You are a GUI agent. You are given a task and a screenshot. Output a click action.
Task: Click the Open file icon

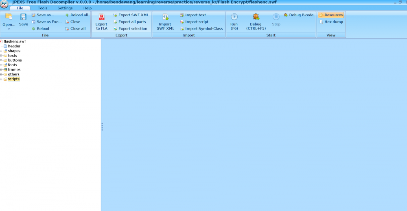point(9,17)
